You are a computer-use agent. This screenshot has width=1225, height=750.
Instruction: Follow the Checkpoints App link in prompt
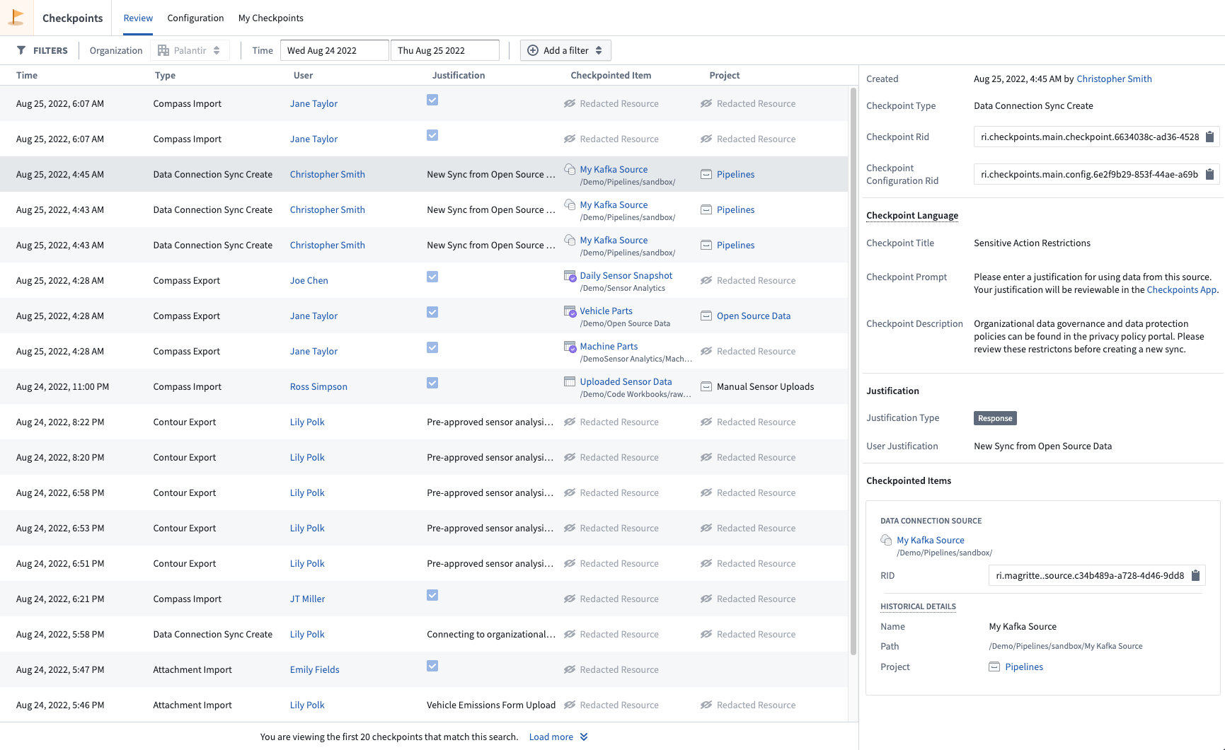pos(1180,289)
